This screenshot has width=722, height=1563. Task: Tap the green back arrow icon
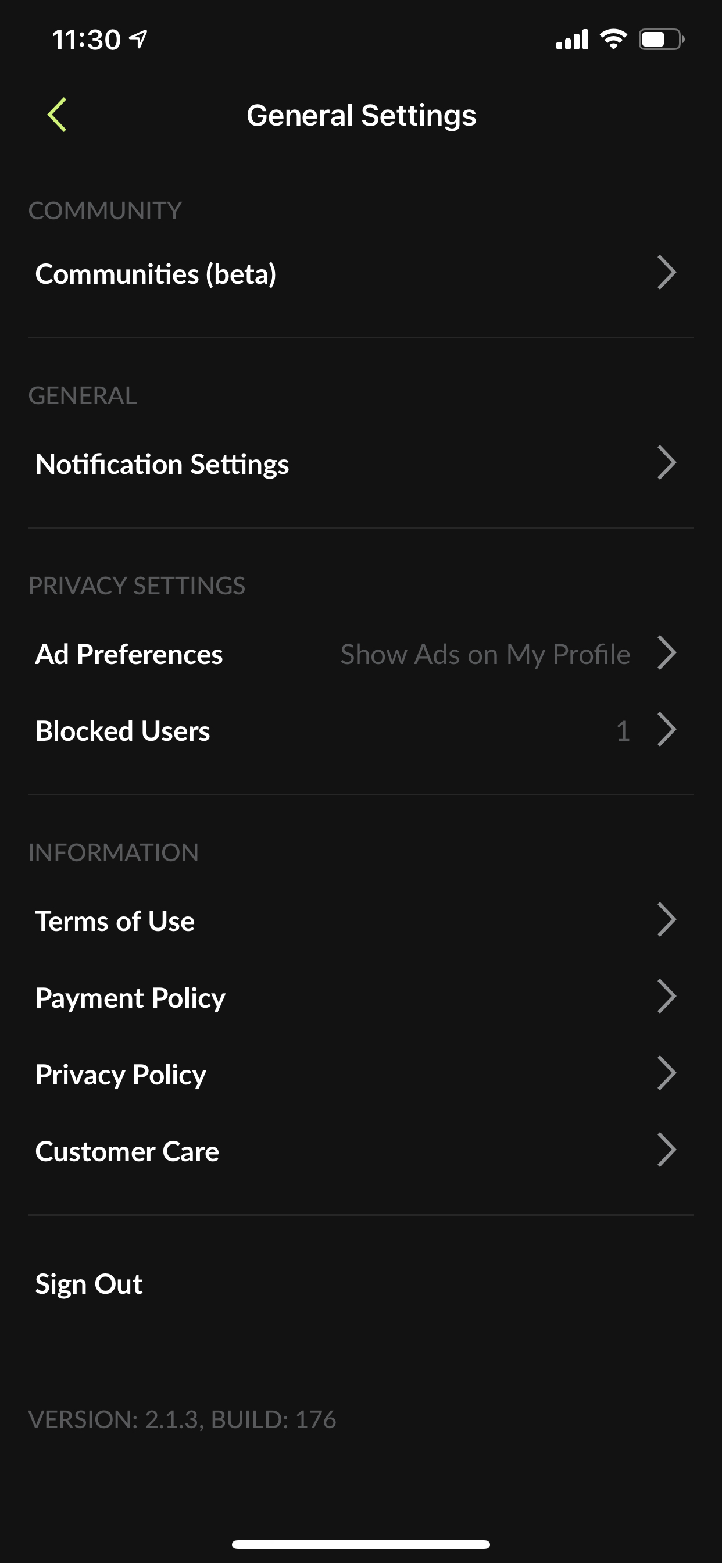(57, 115)
